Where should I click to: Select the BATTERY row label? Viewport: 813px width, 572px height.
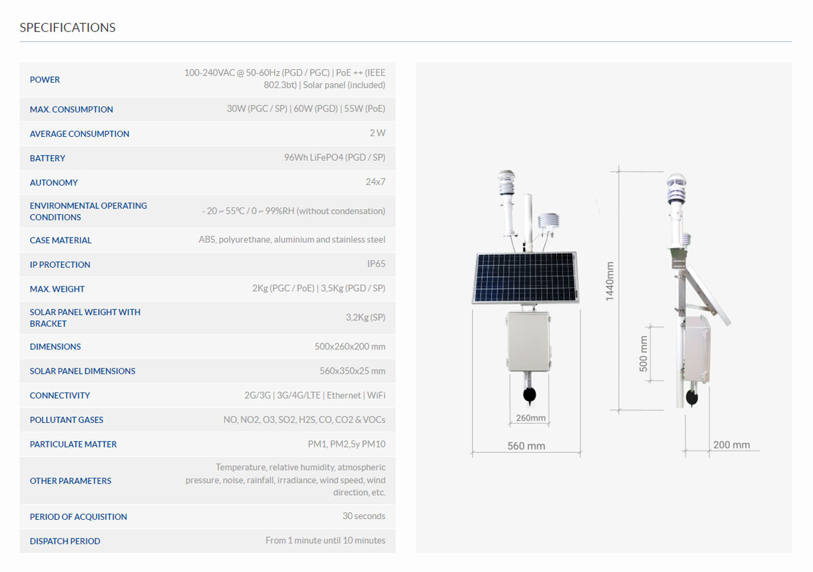click(47, 158)
